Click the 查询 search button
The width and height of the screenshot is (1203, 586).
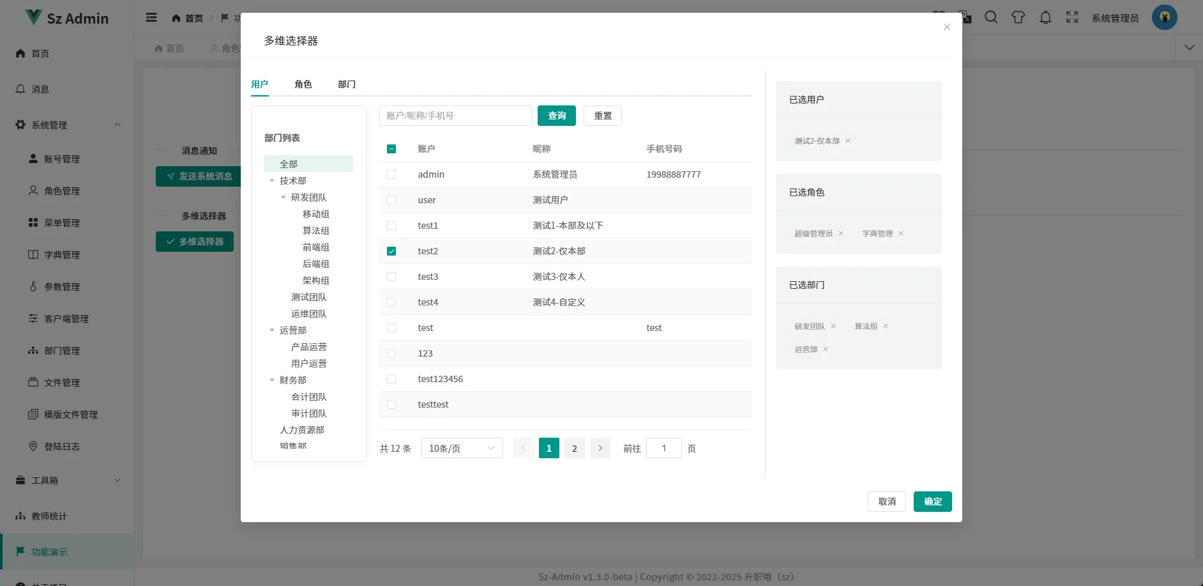(556, 116)
